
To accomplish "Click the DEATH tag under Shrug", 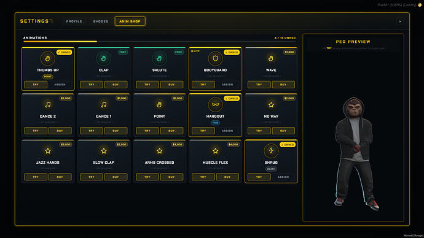I will pyautogui.click(x=271, y=169).
